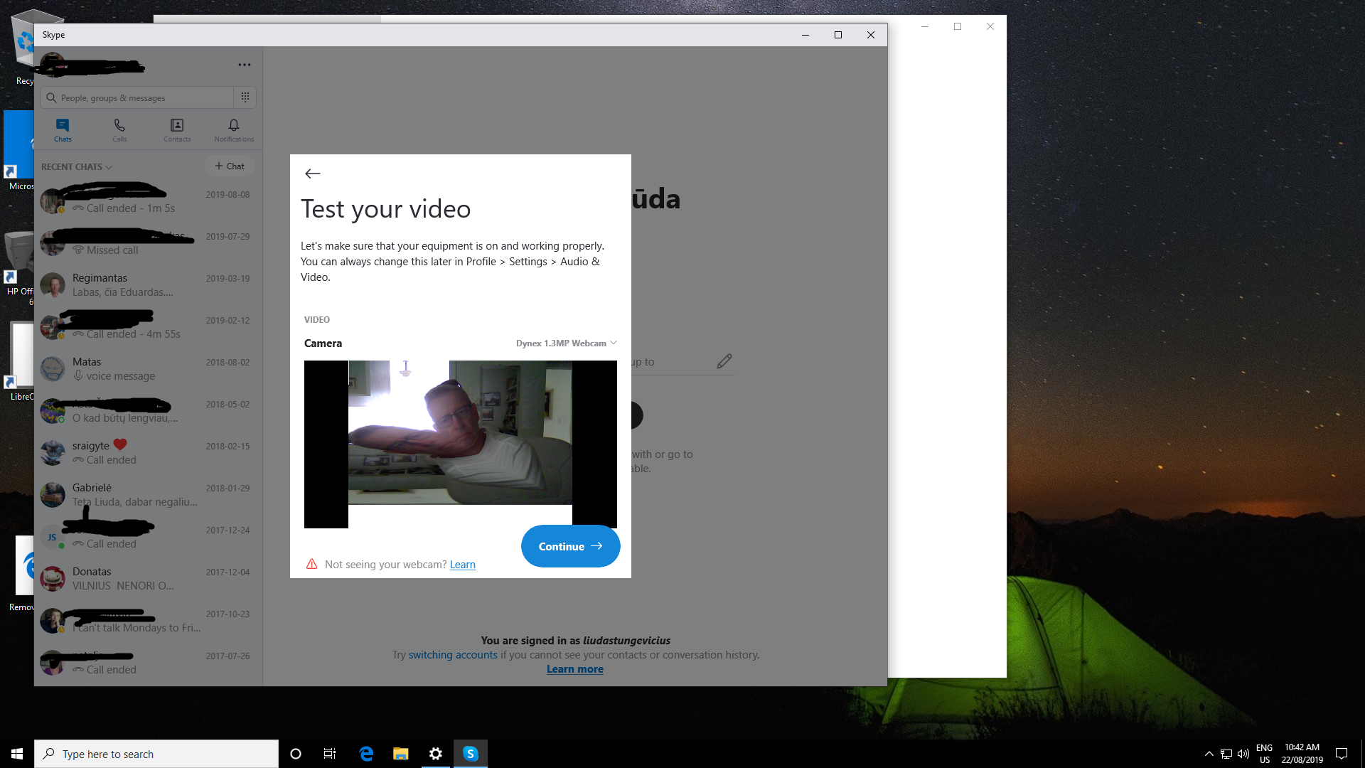Show hidden tray icons chevron
This screenshot has height=768, width=1365.
tap(1209, 754)
